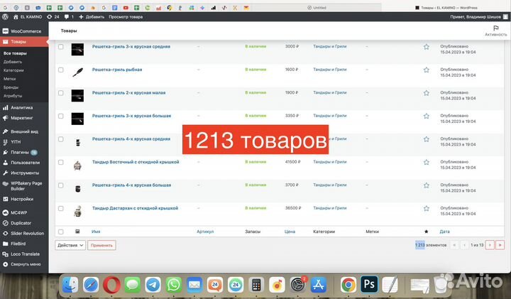This screenshot has height=299, width=511.
Task: Open Добавить submenu under Products
Action: tap(13, 62)
